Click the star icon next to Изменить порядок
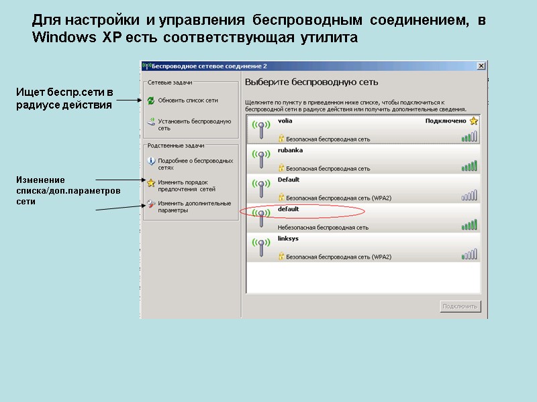 149,182
